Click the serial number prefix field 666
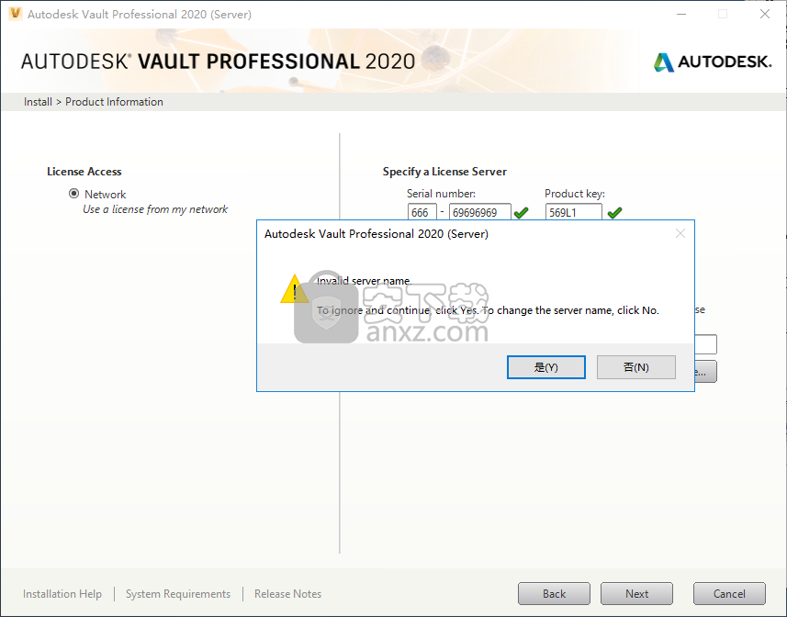This screenshot has width=787, height=617. tap(422, 212)
